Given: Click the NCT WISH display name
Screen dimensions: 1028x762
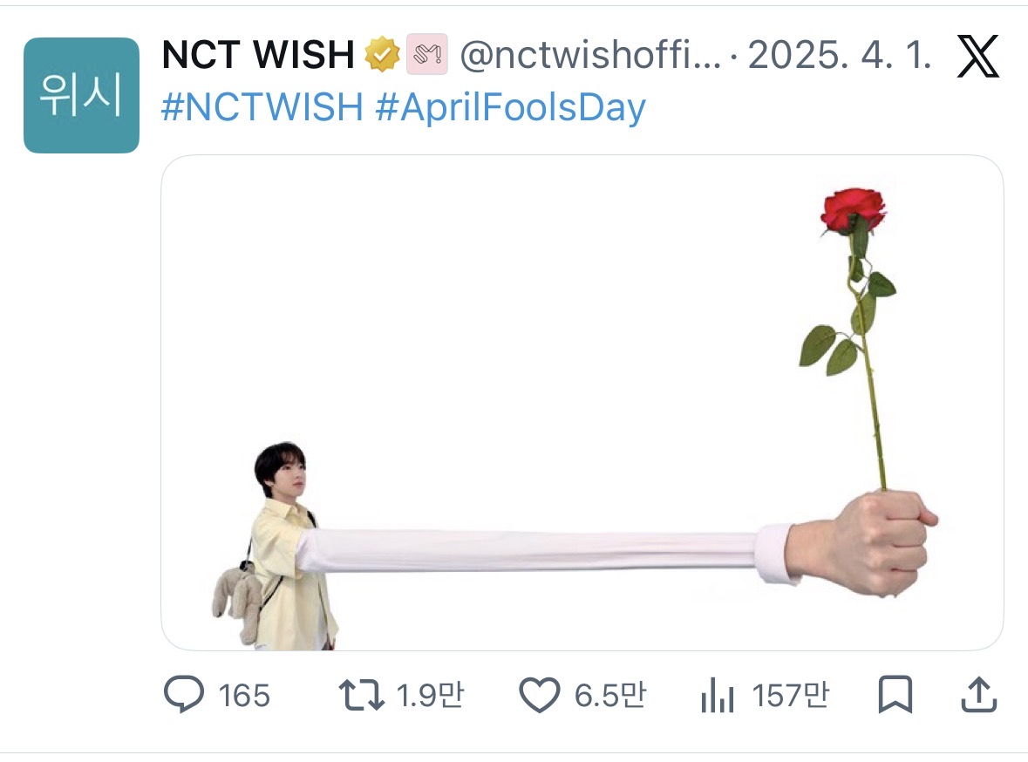Looking at the screenshot, I should click(258, 57).
